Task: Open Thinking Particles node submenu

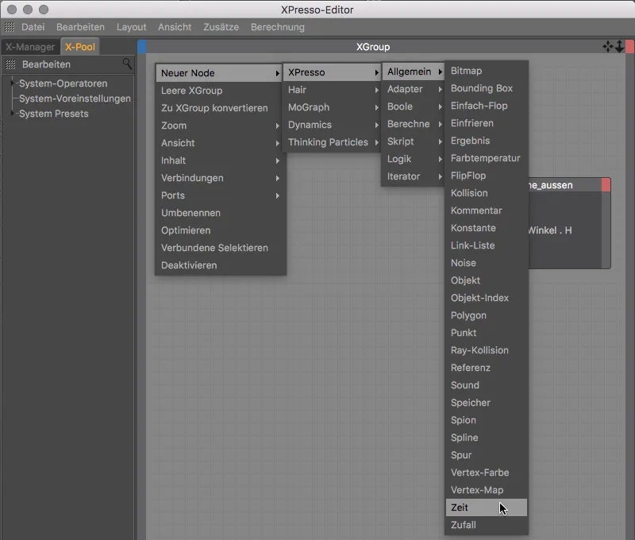Action: tap(332, 142)
